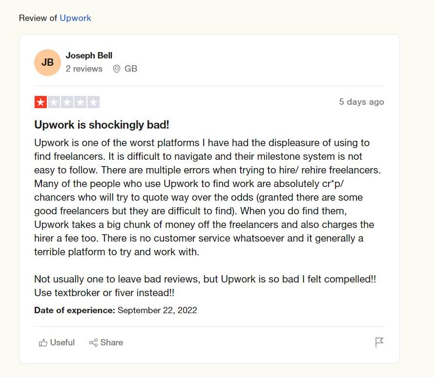434x377 pixels.
Task: Click the Share network icon
Action: (x=93, y=342)
